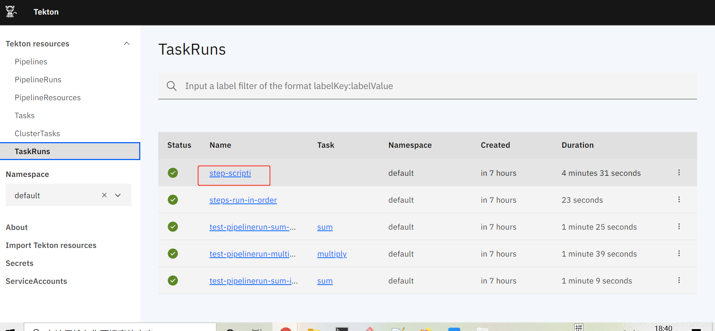Screen dimensions: 715x331
Task: Open overflow menu for steps-run-in-order row
Action: (679, 199)
